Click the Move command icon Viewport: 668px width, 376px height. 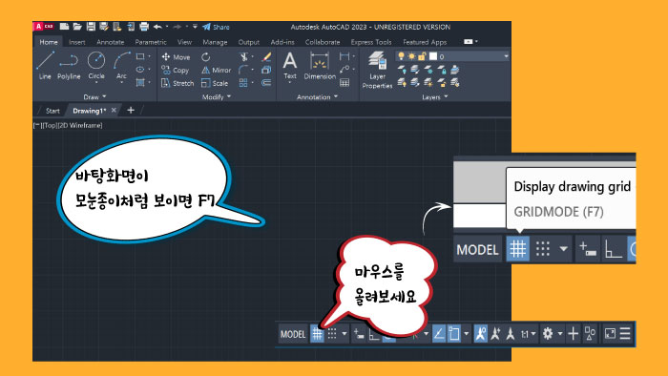[166, 56]
